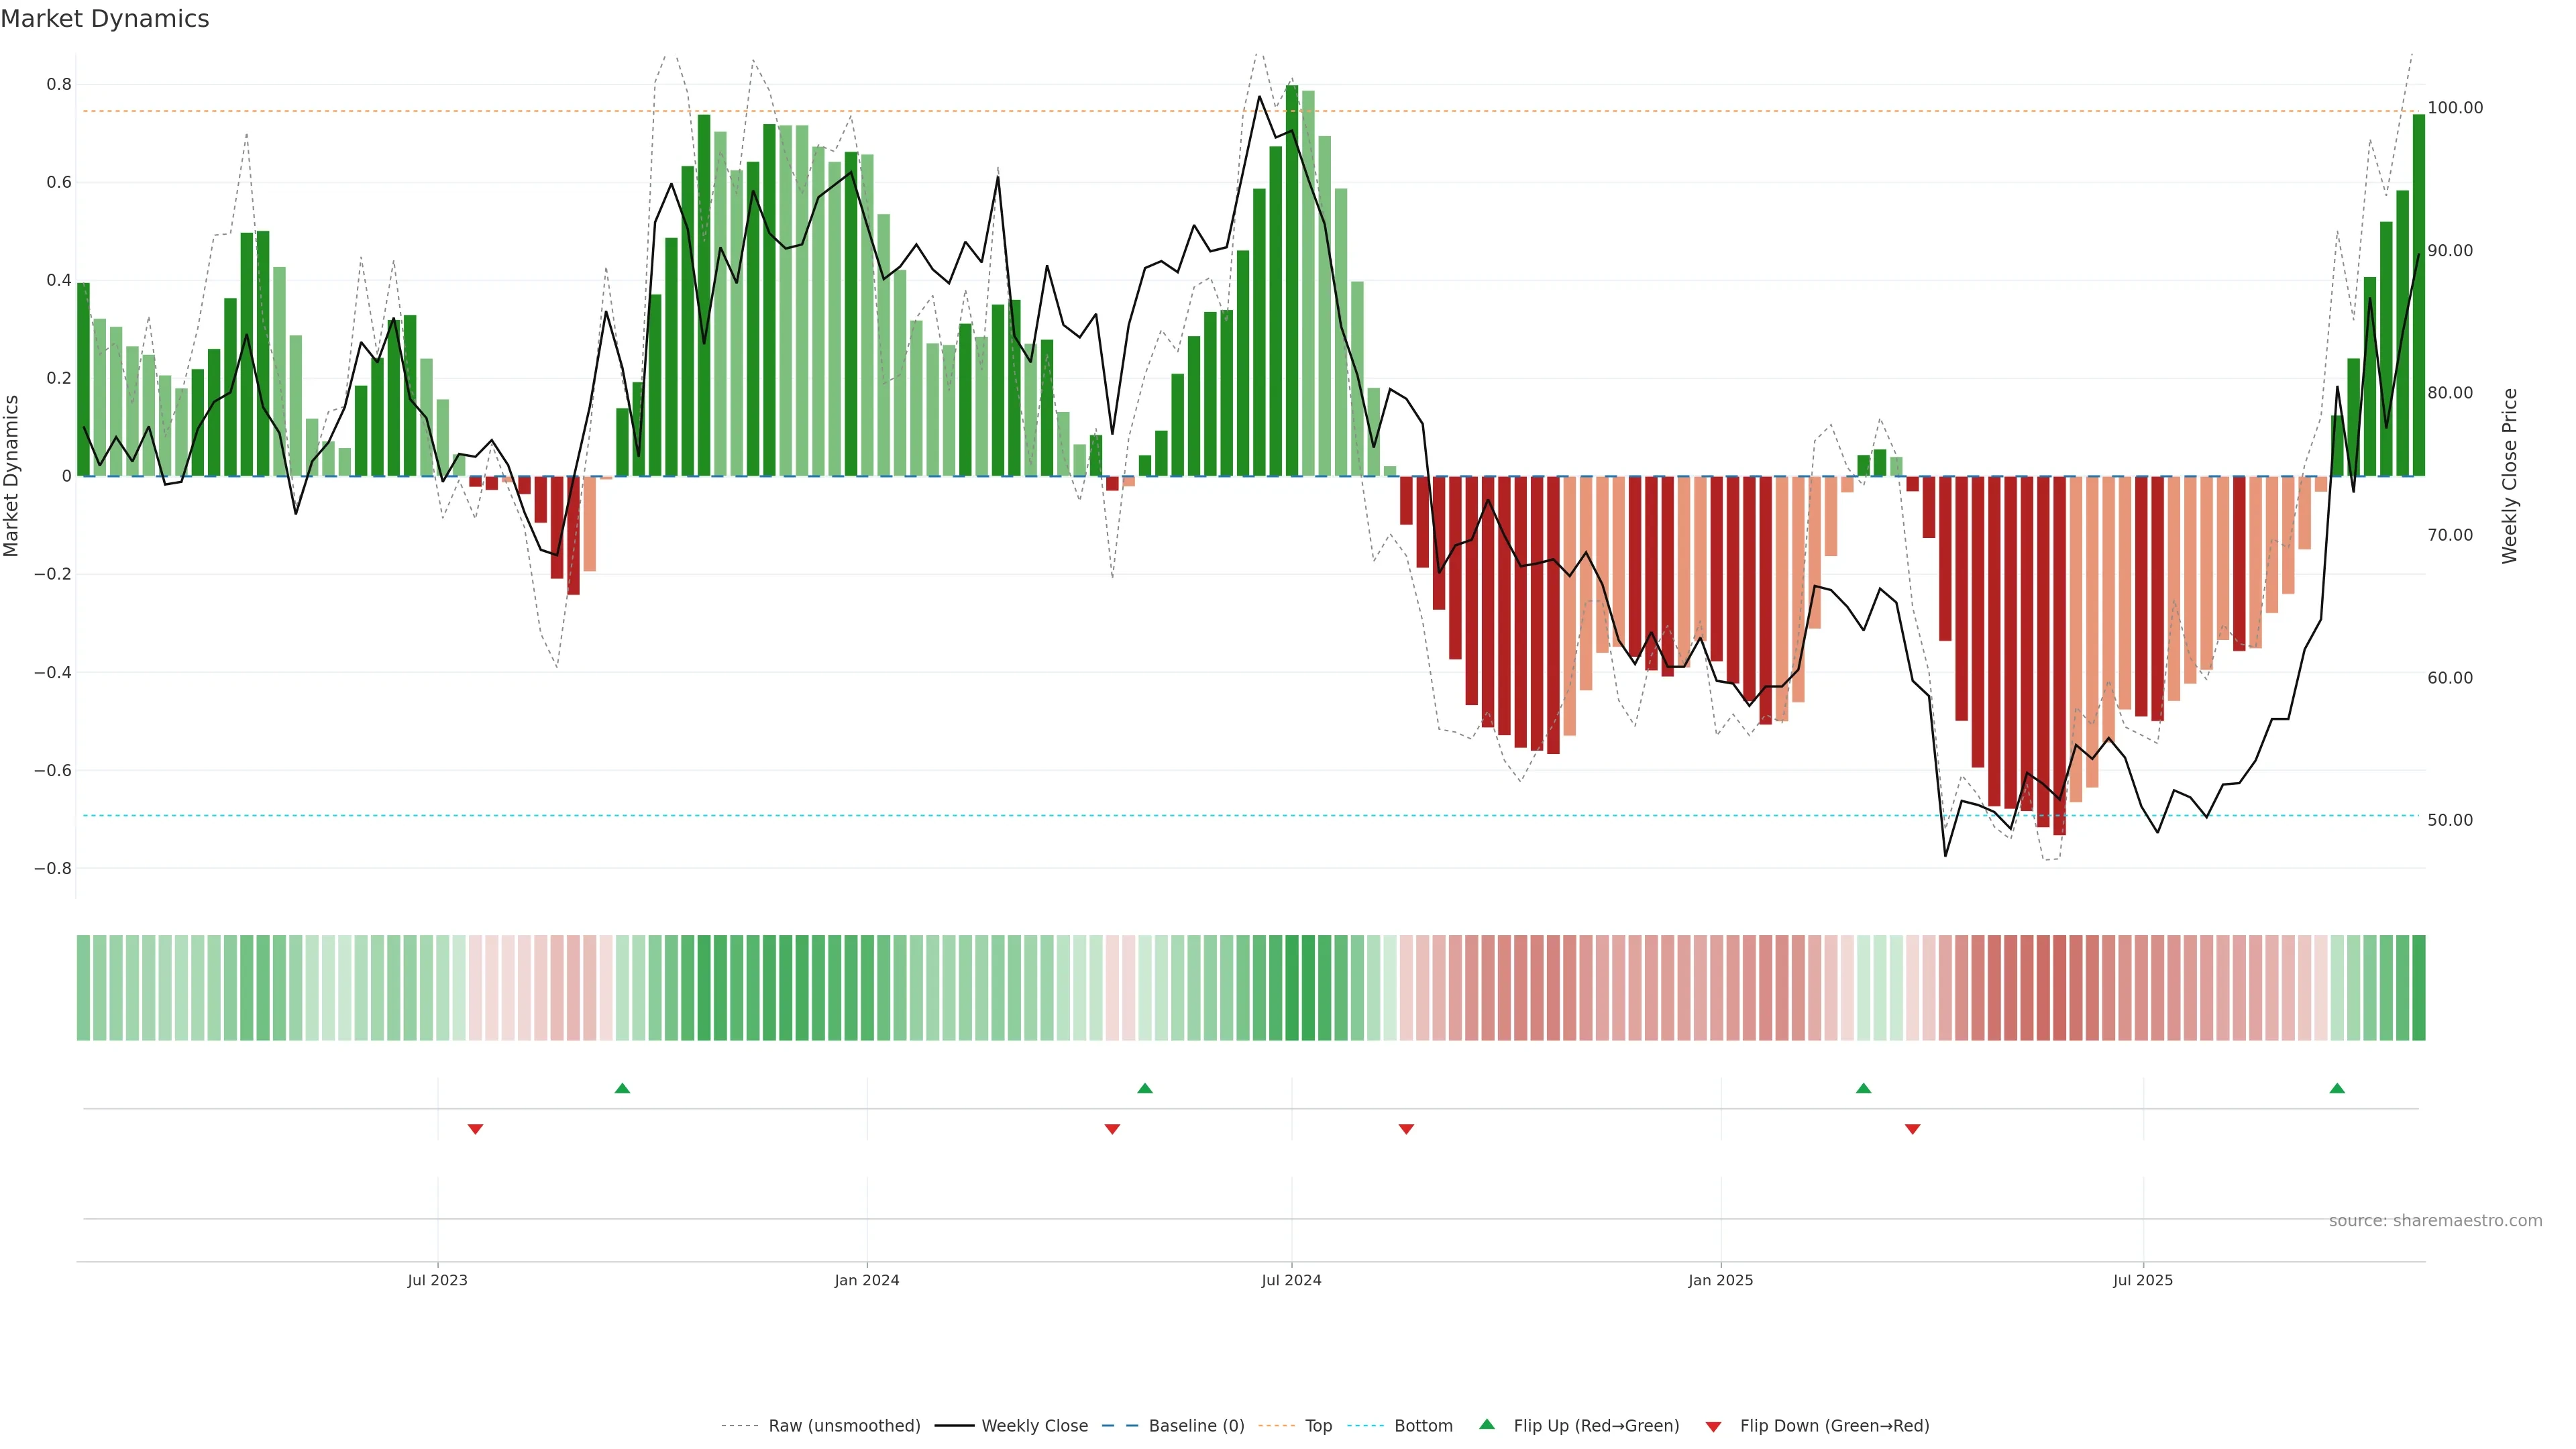Click the red flip-down triangle after Jul 2023

(475, 1129)
